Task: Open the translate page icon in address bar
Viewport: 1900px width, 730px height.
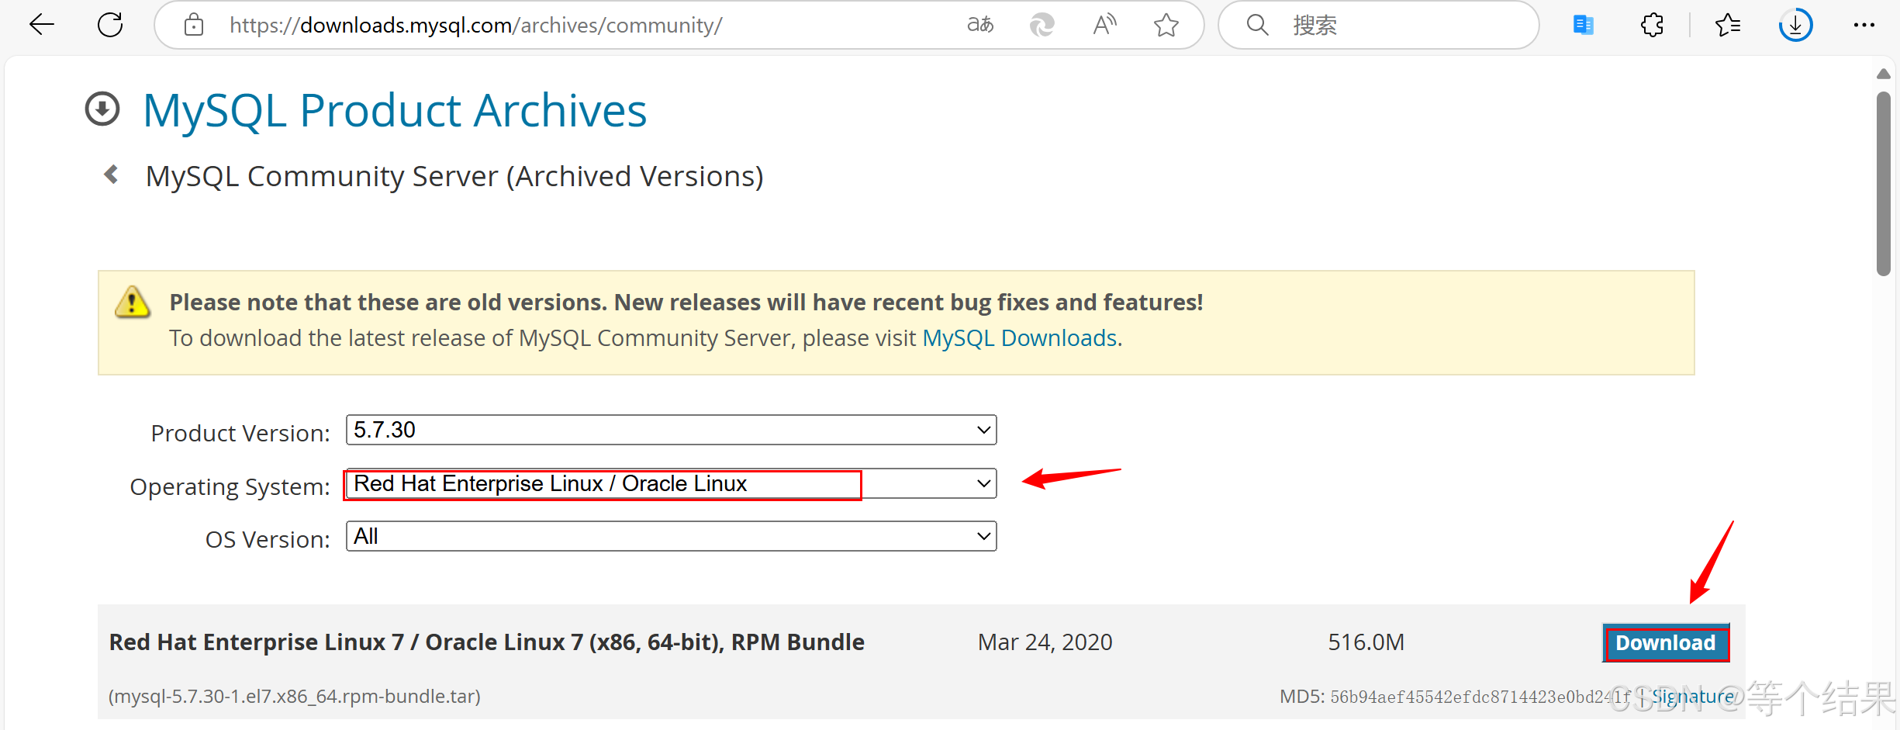Action: tap(980, 25)
